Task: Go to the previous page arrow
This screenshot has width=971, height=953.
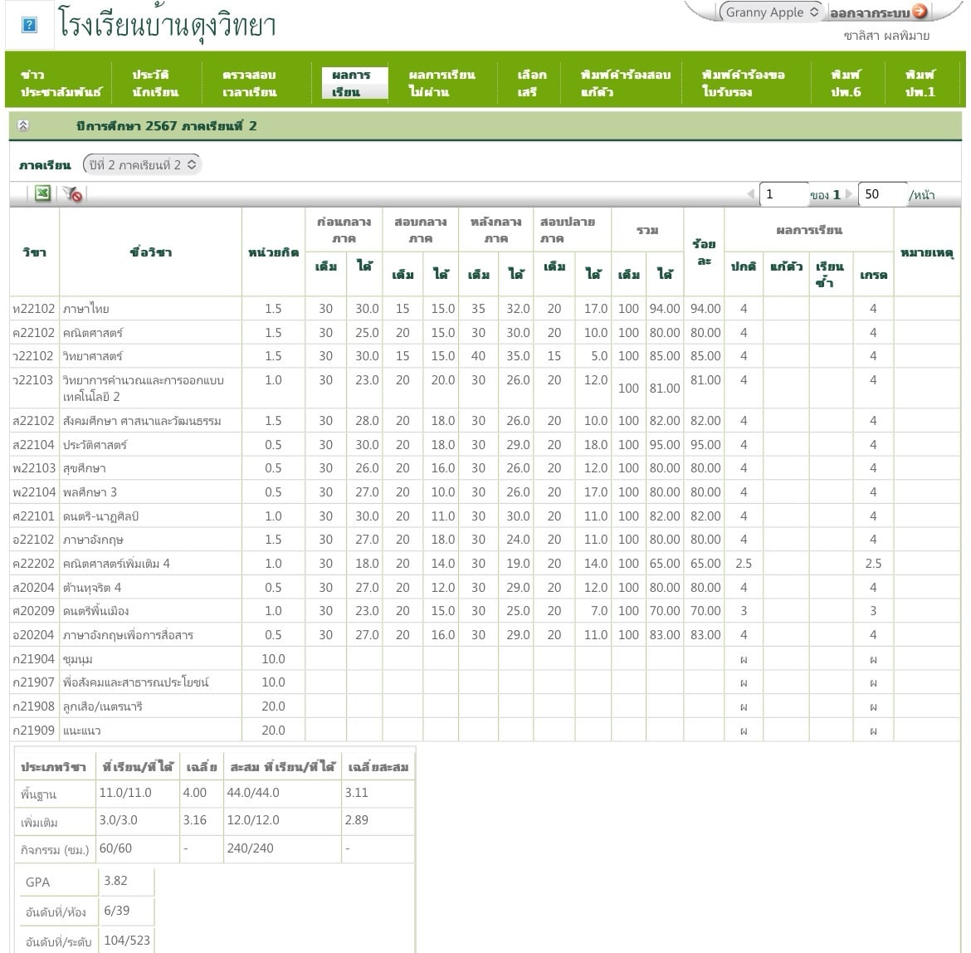Action: point(750,194)
